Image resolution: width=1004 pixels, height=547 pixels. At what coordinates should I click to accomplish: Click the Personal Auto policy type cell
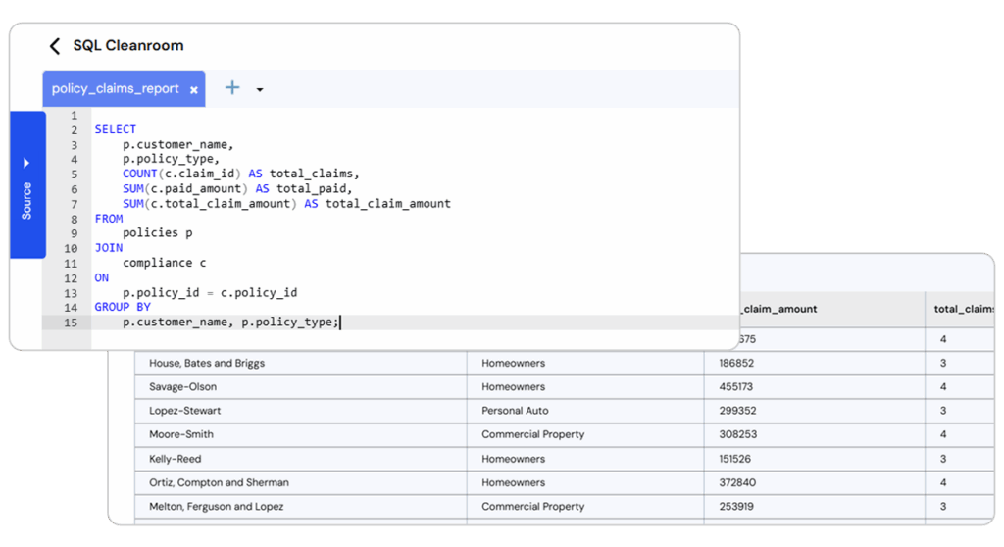[515, 411]
